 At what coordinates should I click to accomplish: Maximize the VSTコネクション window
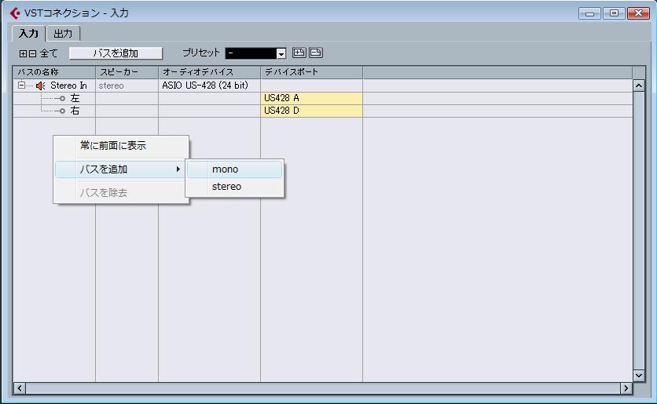(x=614, y=13)
